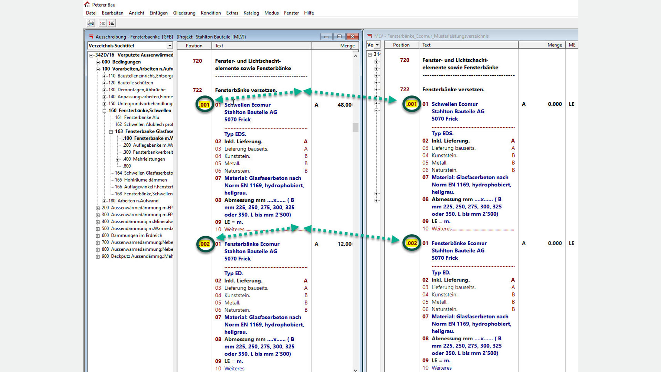Collapse the 100 Vorarbeiten node

pyautogui.click(x=98, y=69)
